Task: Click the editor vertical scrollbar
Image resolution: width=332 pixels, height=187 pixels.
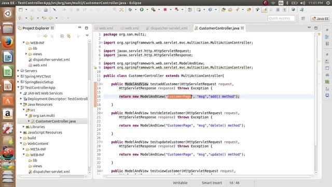Action: [x=316, y=104]
